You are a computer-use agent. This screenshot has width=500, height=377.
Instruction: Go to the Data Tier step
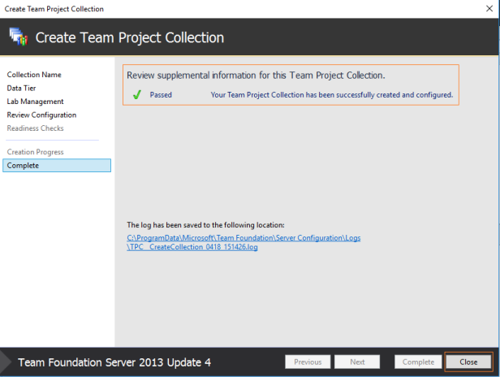click(x=21, y=88)
